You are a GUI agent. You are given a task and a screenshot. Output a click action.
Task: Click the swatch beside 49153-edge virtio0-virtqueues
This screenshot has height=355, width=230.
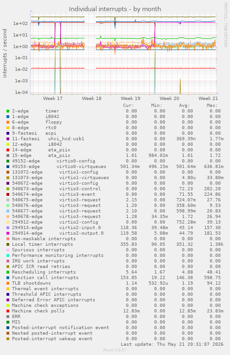(8, 167)
